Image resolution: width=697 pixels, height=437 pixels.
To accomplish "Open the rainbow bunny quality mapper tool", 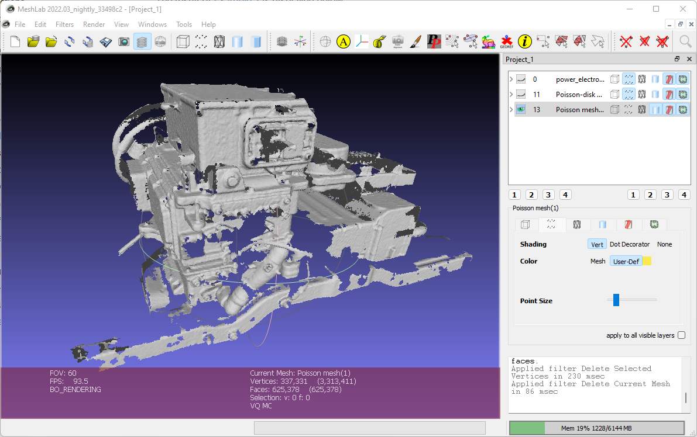I will coord(488,41).
